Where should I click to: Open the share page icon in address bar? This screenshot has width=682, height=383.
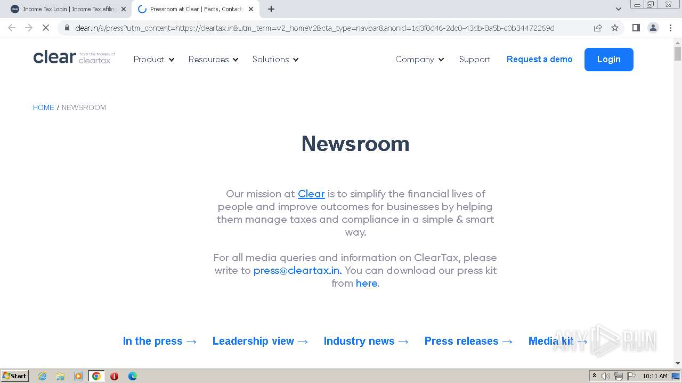[x=598, y=28]
